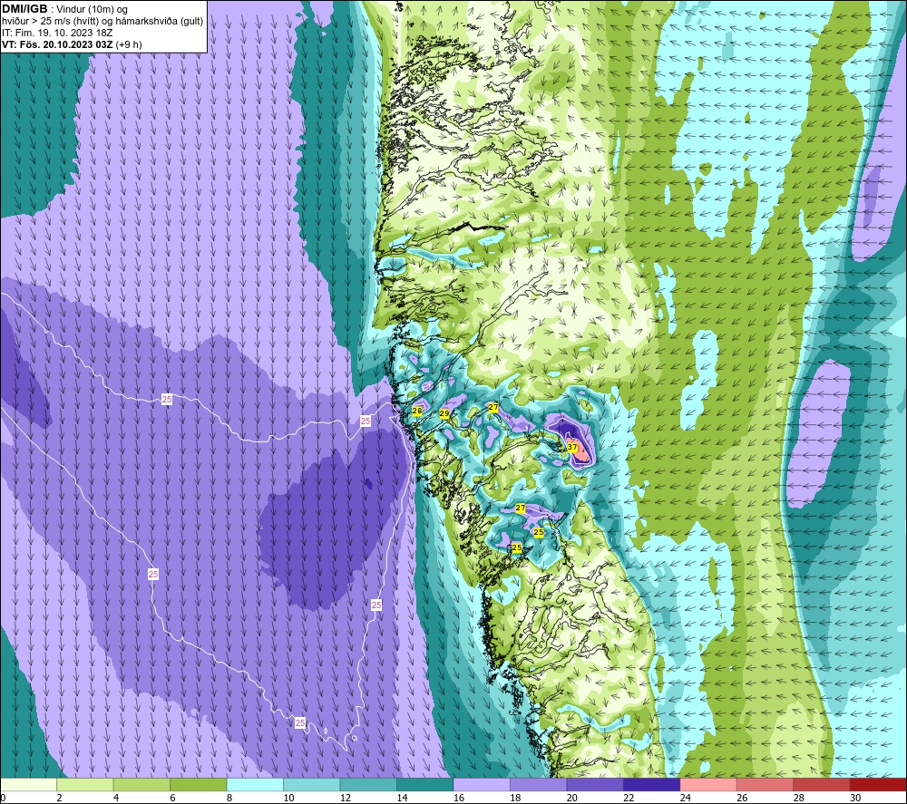Click the pink 37 m/s gust hotspot area
The width and height of the screenshot is (907, 804).
click(x=580, y=455)
